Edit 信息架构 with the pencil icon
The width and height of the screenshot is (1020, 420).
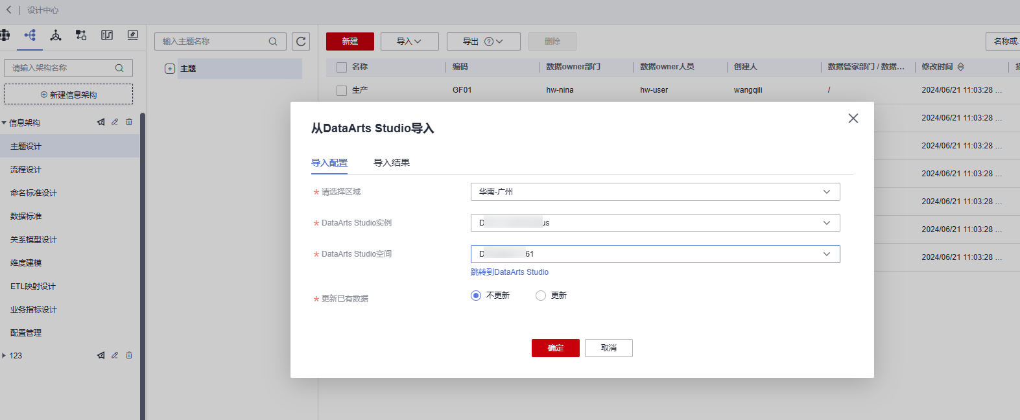(115, 122)
